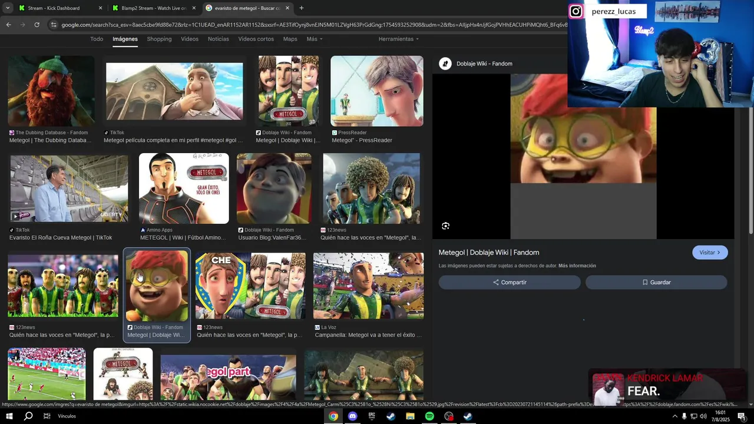The height and width of the screenshot is (424, 754).
Task: Expand the Más dropdown
Action: (x=315, y=39)
